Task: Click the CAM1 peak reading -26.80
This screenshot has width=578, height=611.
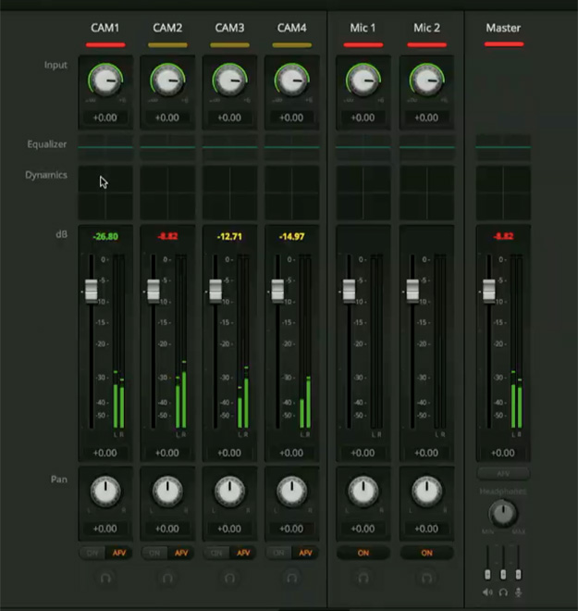Action: [x=105, y=236]
